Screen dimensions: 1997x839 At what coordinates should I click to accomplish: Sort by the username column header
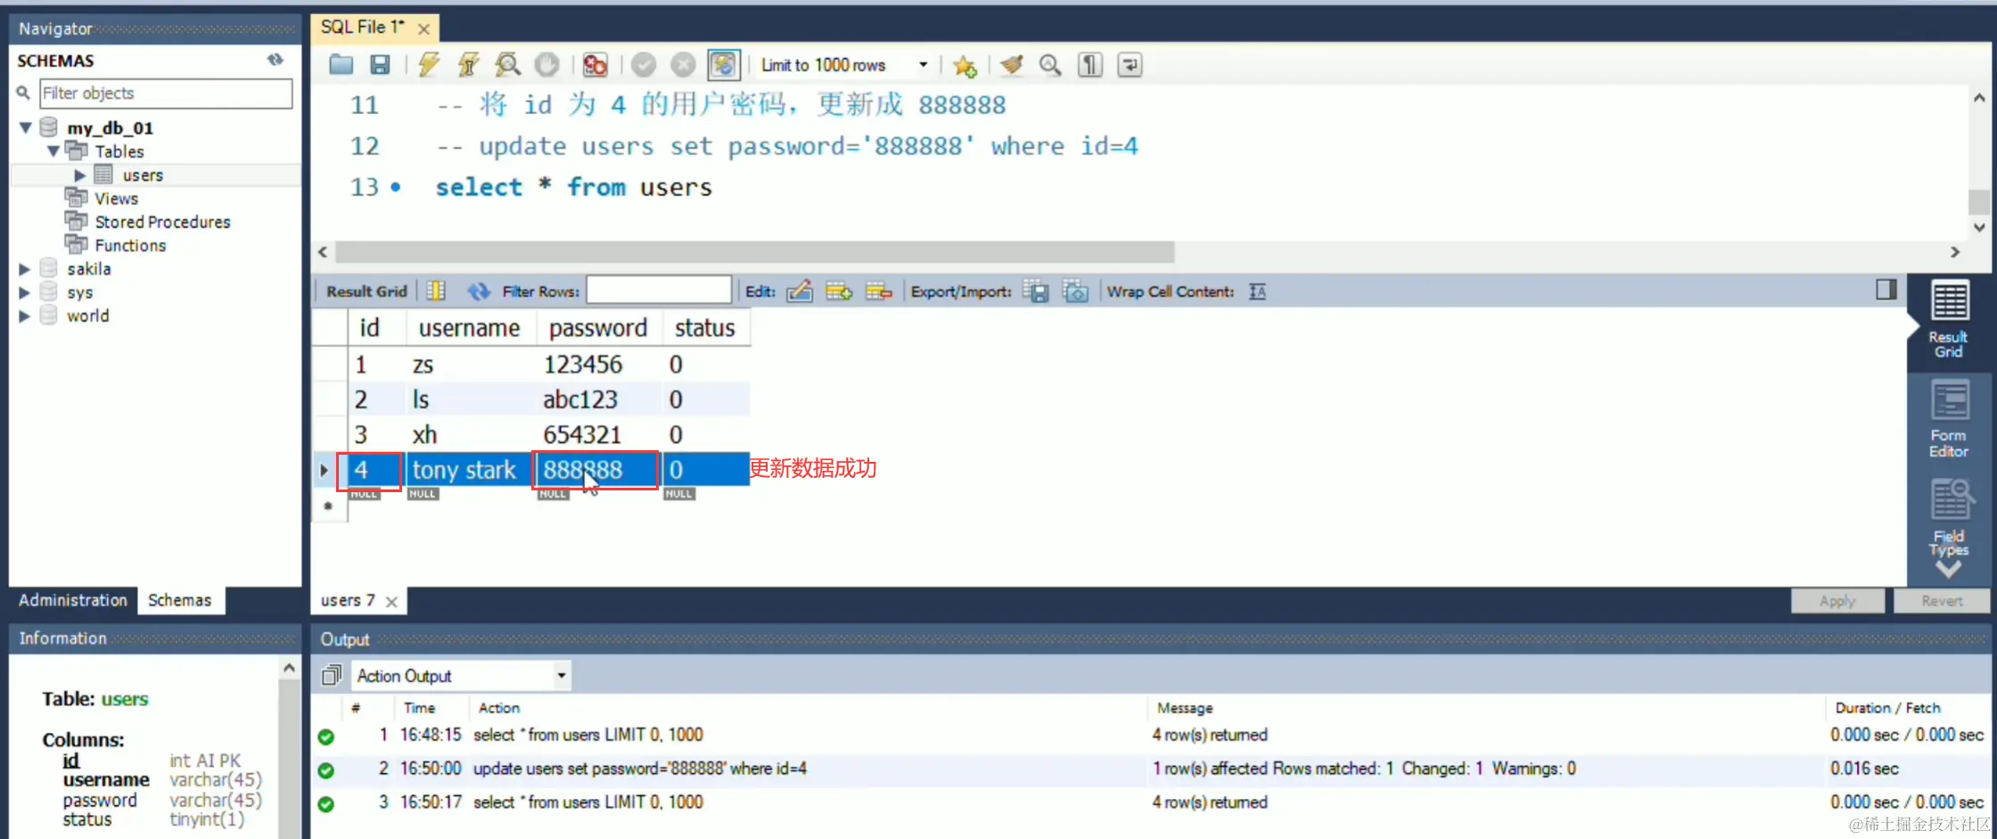coord(470,328)
